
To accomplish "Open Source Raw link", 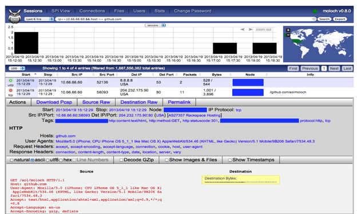I will tap(96, 102).
